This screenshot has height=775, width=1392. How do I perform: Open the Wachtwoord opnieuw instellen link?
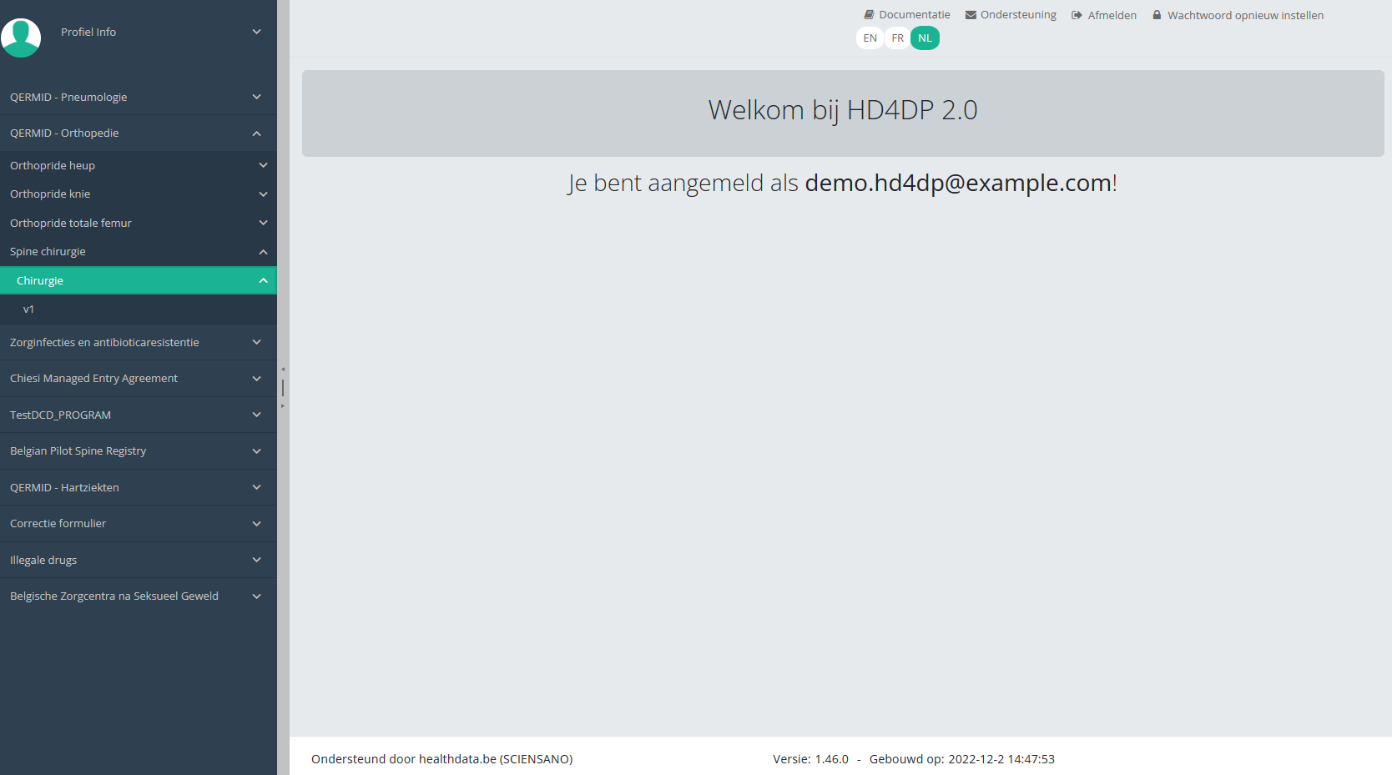point(1245,15)
